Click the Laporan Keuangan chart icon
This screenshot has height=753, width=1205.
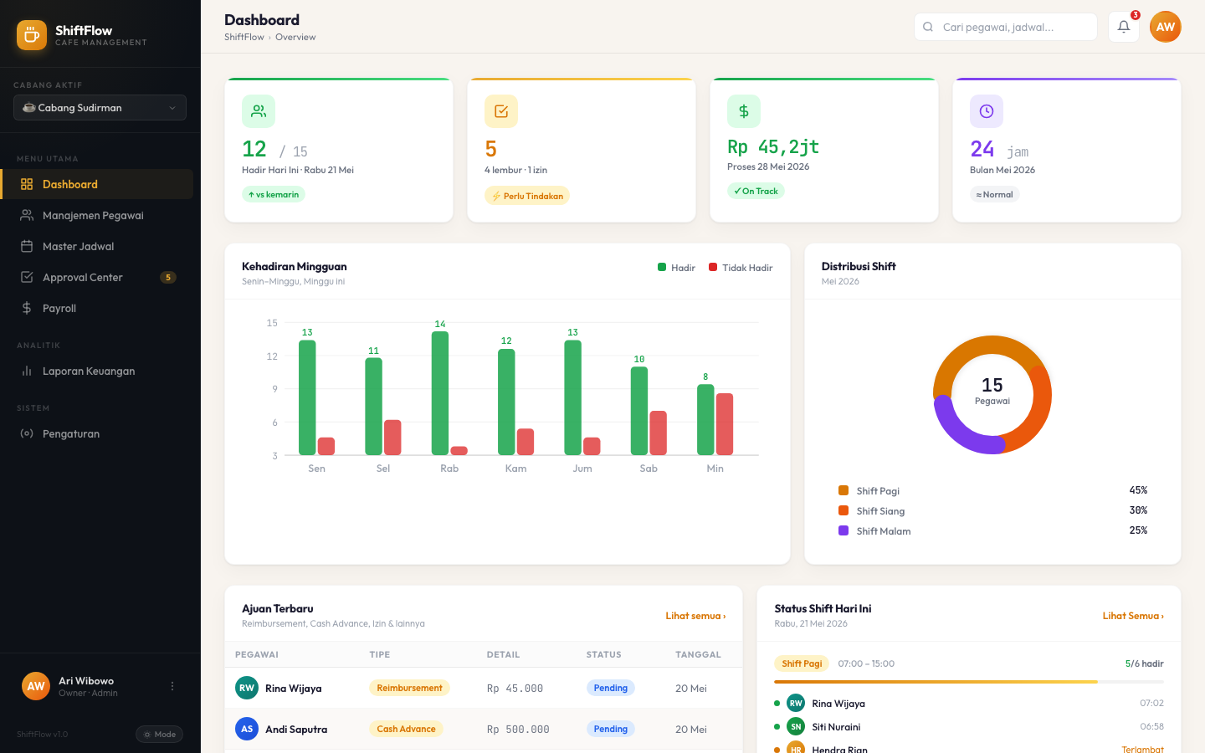click(x=27, y=371)
